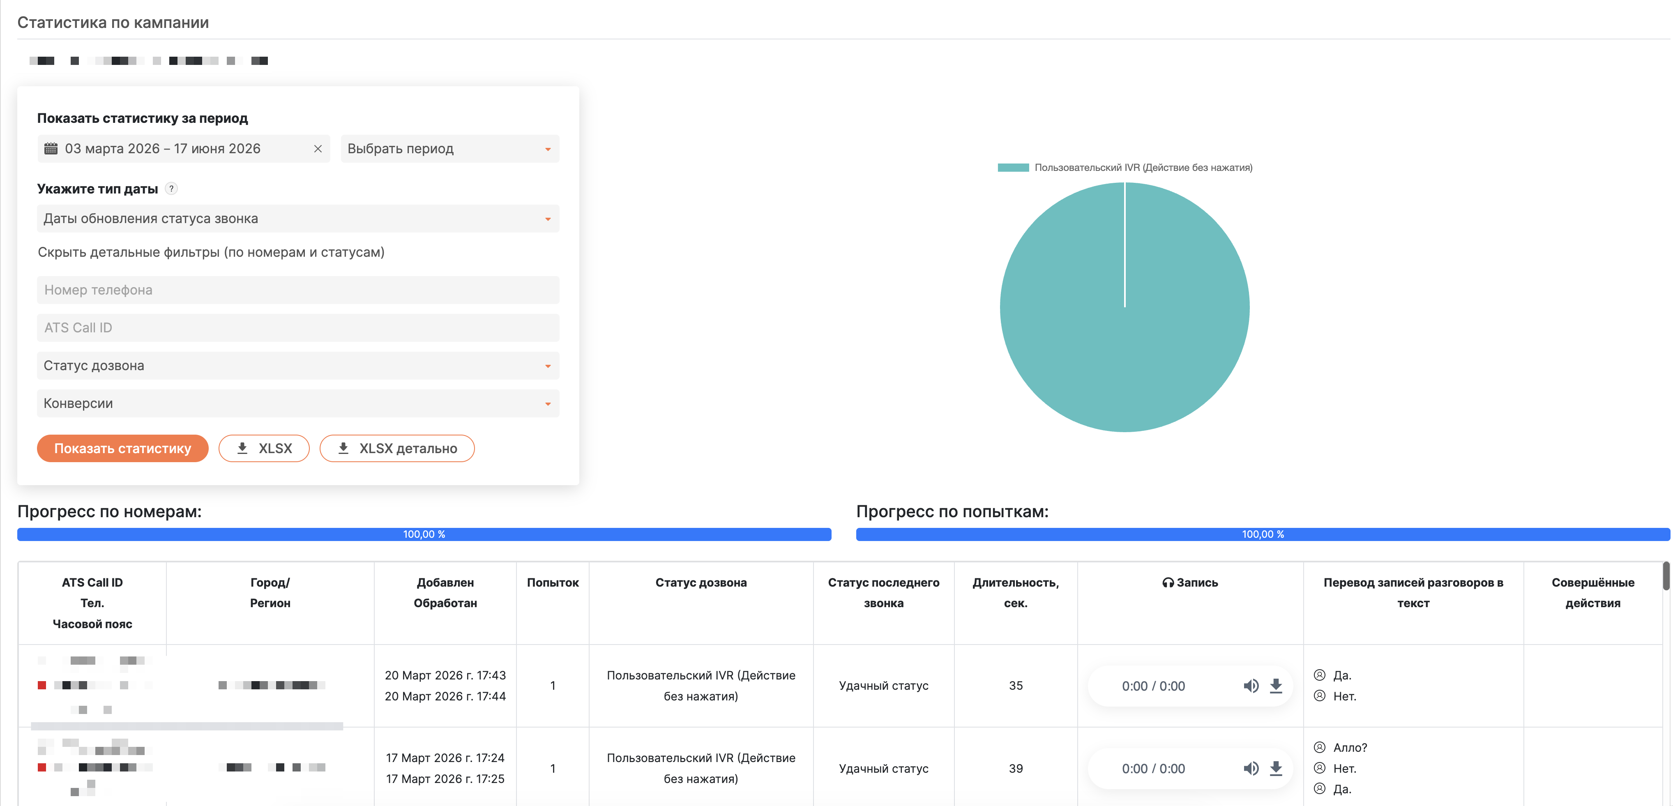Screen dimensions: 1673x806
Task: Click the help question mark near date type
Action: click(x=171, y=188)
